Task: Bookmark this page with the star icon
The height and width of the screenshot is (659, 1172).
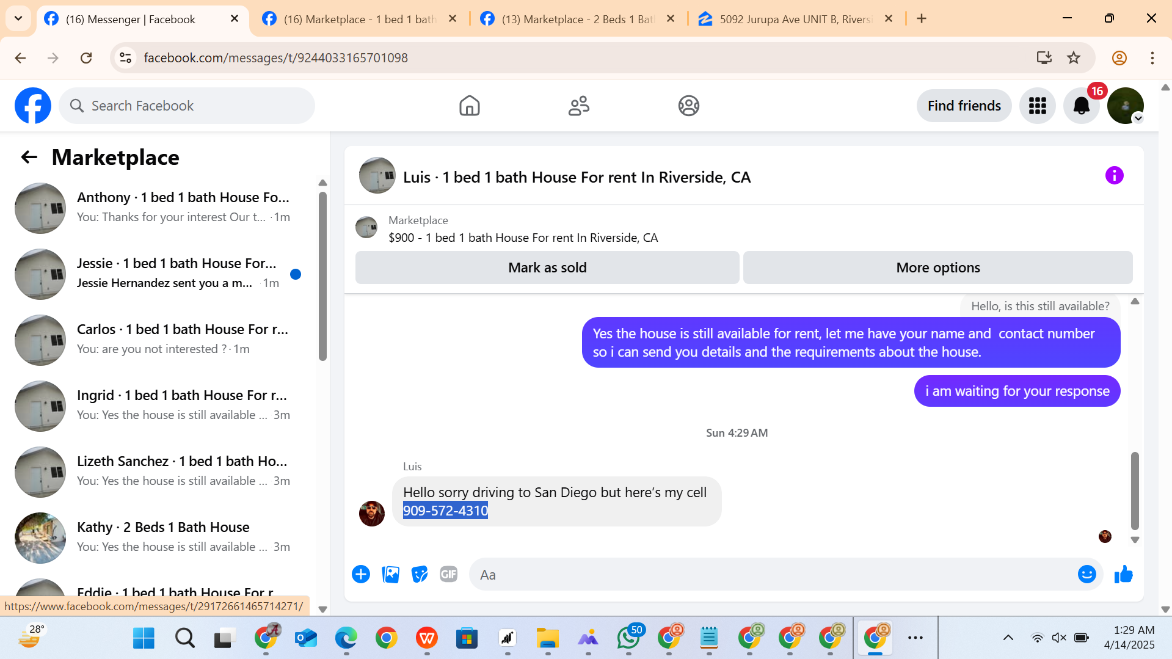Action: click(x=1073, y=57)
